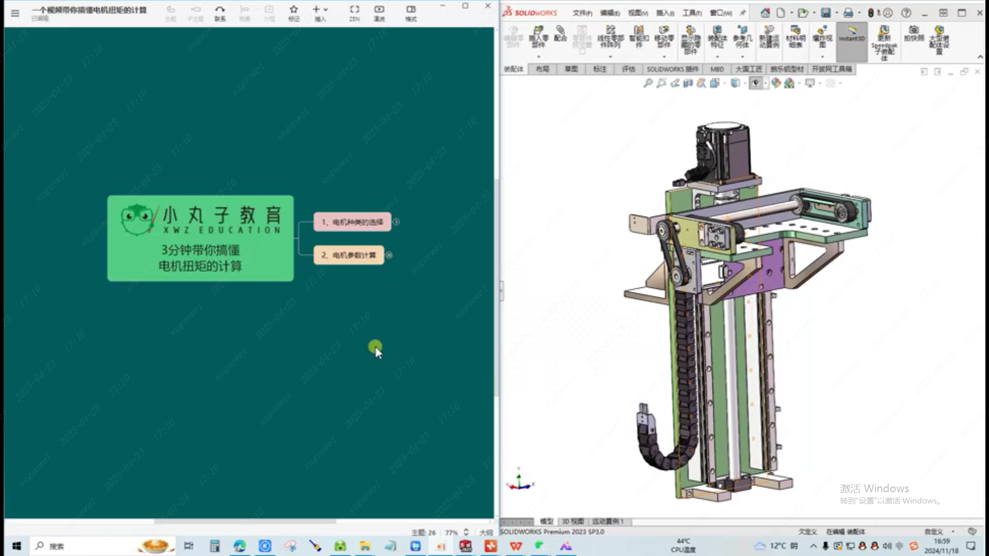Click the Open document icon in SolidWorks
Viewport: 989px width, 556px height.
click(x=803, y=13)
